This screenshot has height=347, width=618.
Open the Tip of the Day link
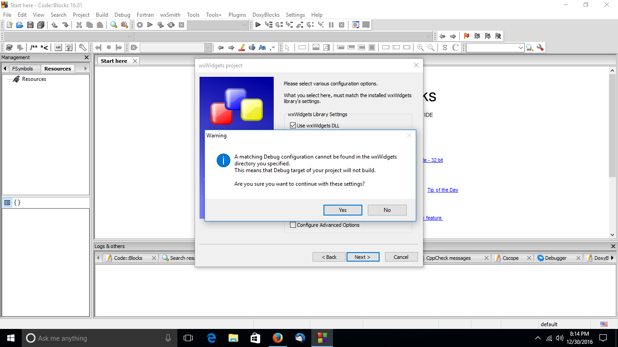click(x=443, y=190)
